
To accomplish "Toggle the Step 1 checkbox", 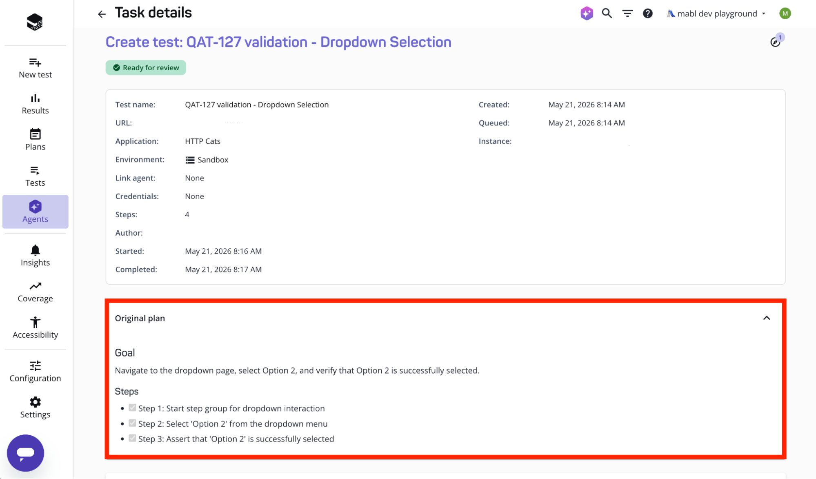I will [x=132, y=408].
